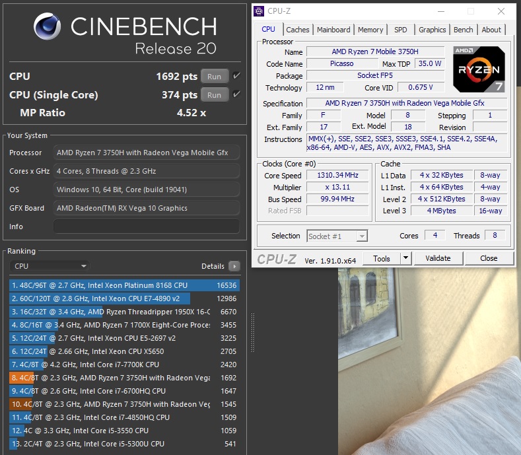521x455 pixels.
Task: Click the Cores x GHz field
Action: tap(146, 171)
